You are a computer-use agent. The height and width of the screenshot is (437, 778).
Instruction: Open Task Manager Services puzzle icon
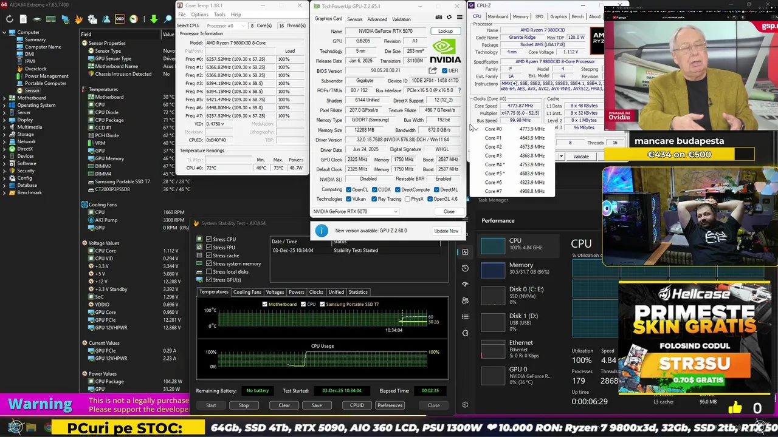pos(465,333)
